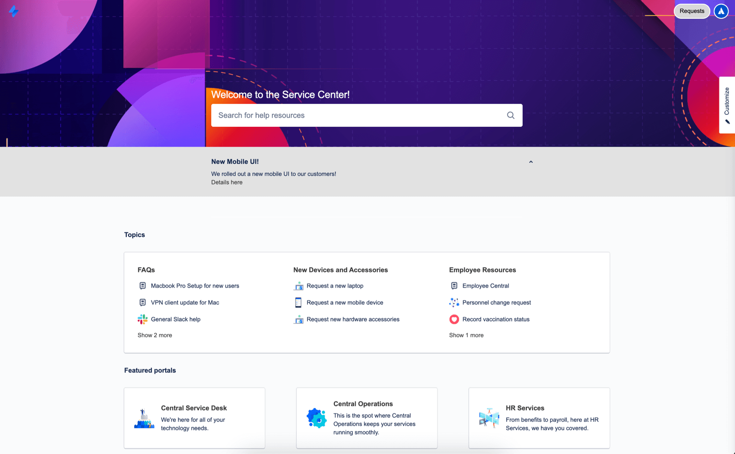Expand Employee Resources with Show 1 more

point(466,335)
